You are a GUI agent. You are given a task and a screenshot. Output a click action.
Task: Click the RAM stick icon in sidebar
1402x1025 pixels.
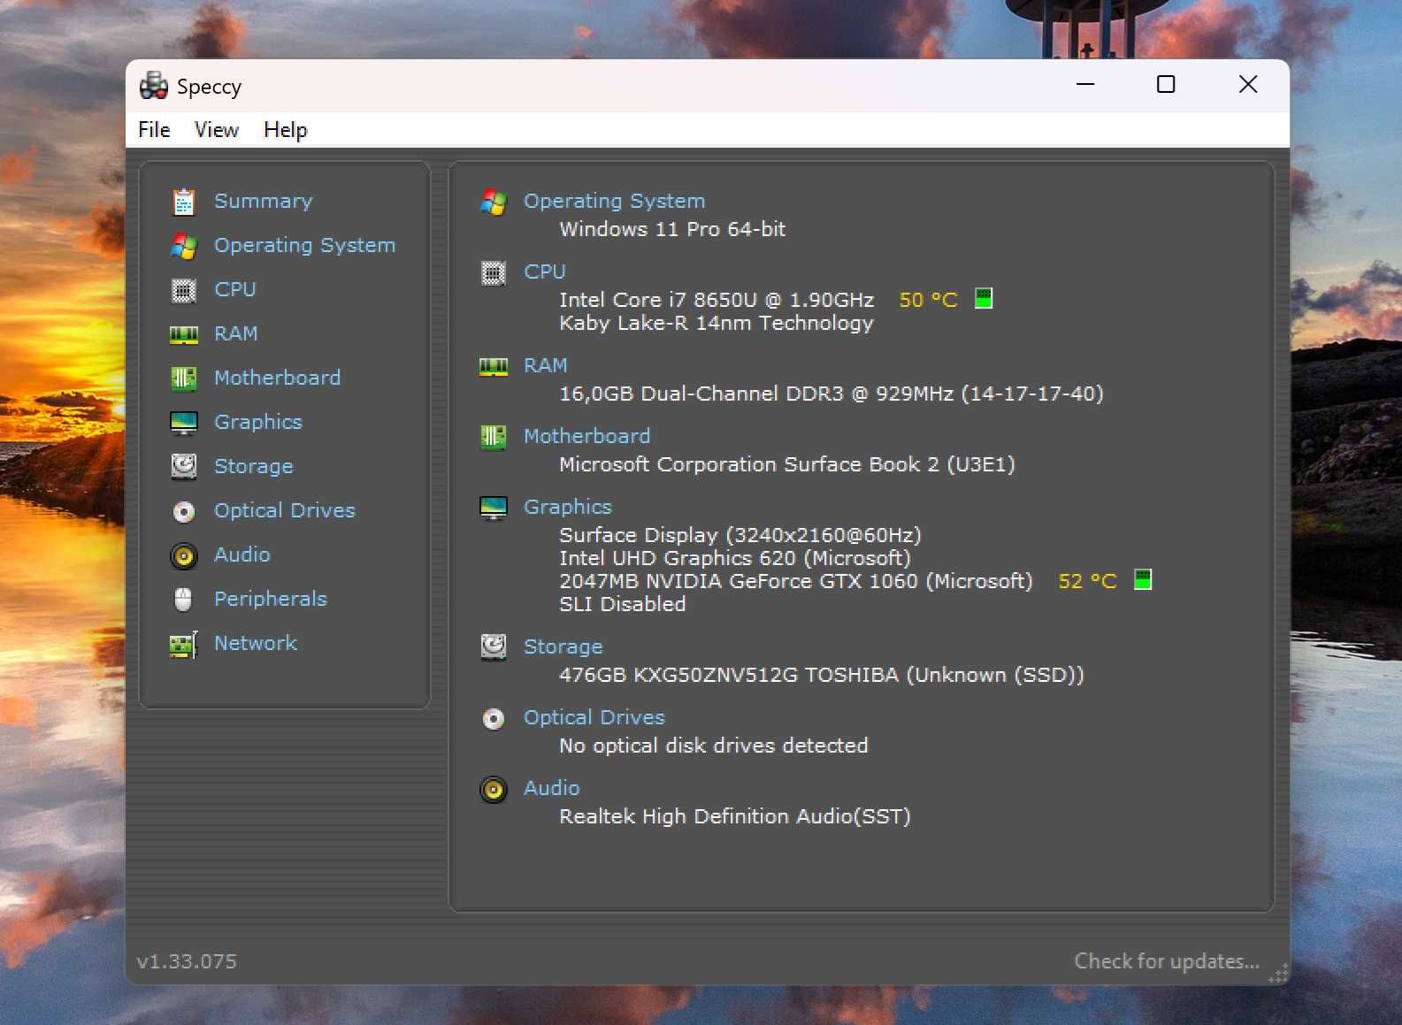click(184, 334)
